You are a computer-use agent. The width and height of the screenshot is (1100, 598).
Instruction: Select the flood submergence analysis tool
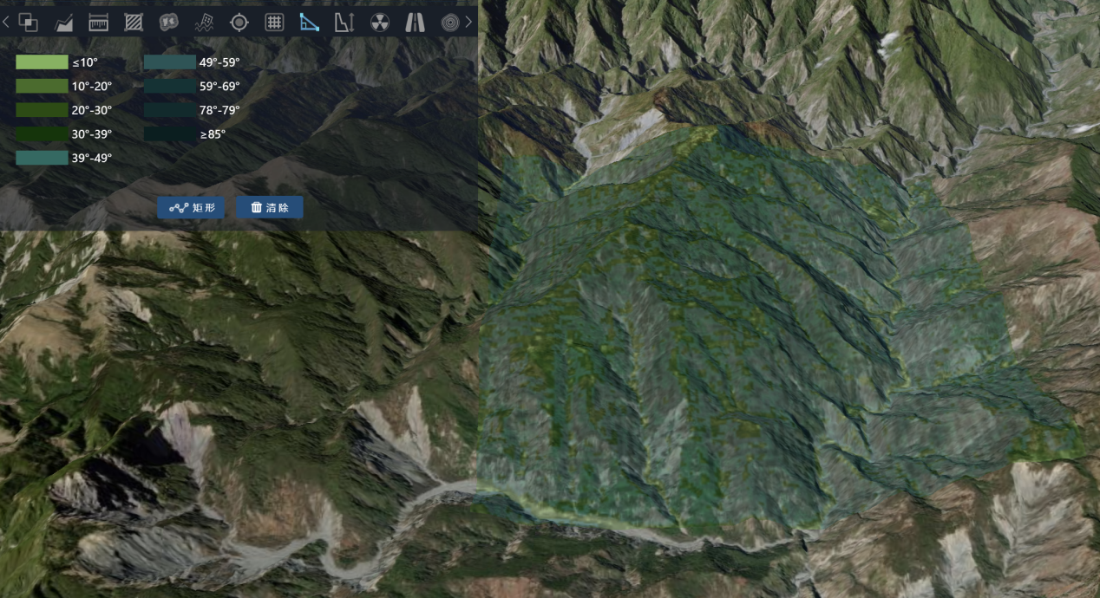pyautogui.click(x=204, y=23)
